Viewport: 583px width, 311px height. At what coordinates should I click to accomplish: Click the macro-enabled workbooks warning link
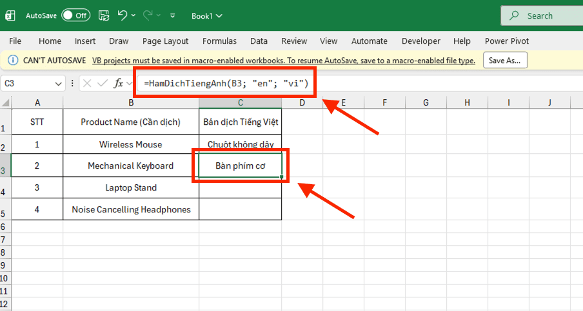point(284,61)
